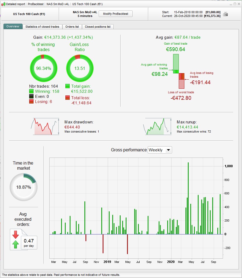Image resolution: width=242 pixels, height=278 pixels.
Task: Click the max runup chart thumbnail
Action: tap(157, 127)
